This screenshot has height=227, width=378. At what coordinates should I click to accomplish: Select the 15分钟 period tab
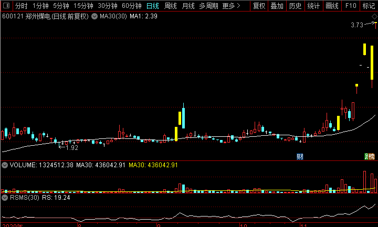(x=83, y=6)
